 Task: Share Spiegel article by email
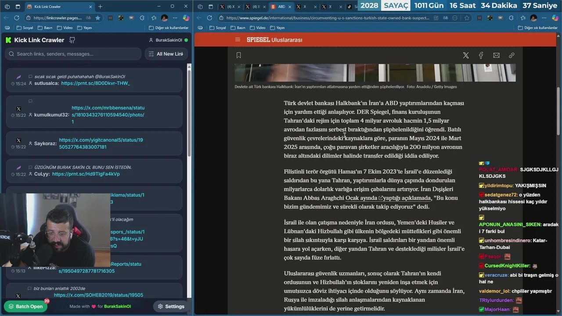[x=496, y=55]
